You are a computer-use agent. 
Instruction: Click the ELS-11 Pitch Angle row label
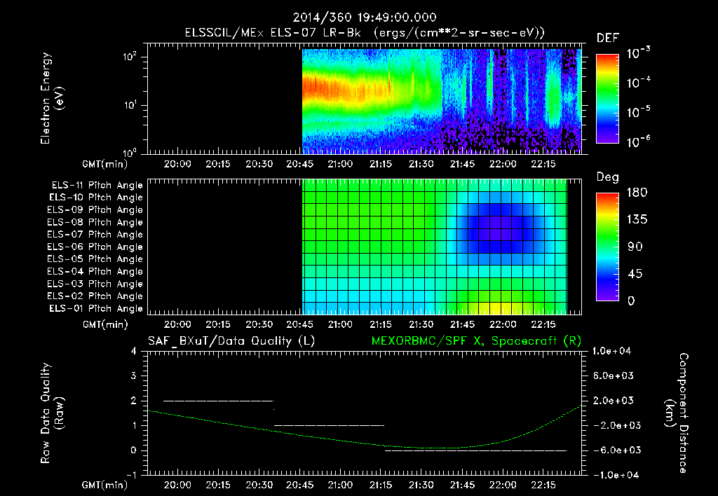coord(97,186)
